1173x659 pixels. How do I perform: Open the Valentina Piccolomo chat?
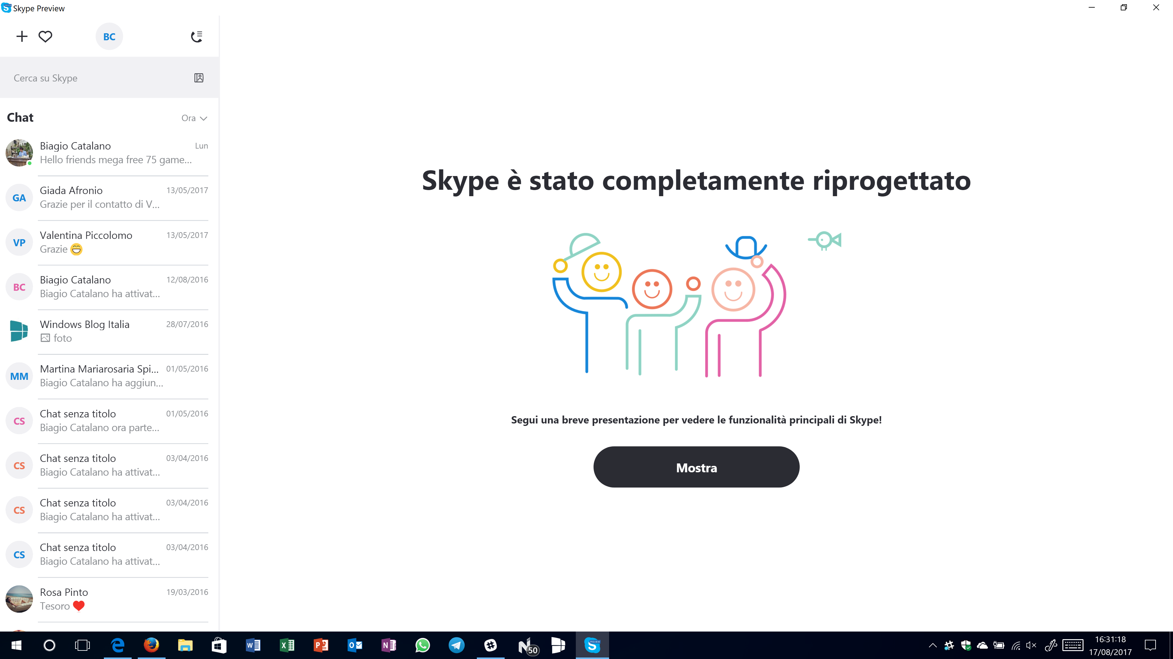click(x=109, y=243)
